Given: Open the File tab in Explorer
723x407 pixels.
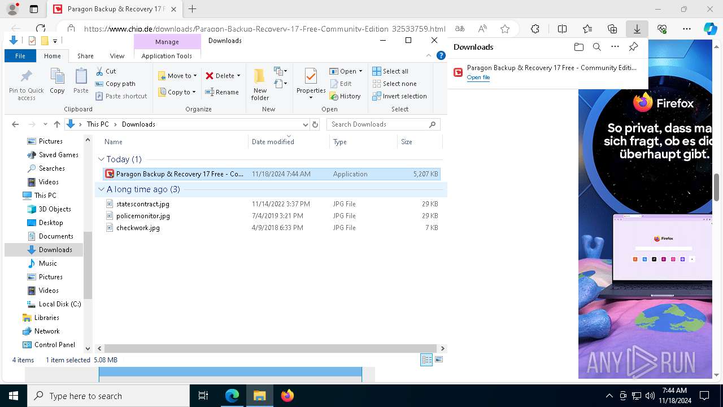Looking at the screenshot, I should point(20,56).
